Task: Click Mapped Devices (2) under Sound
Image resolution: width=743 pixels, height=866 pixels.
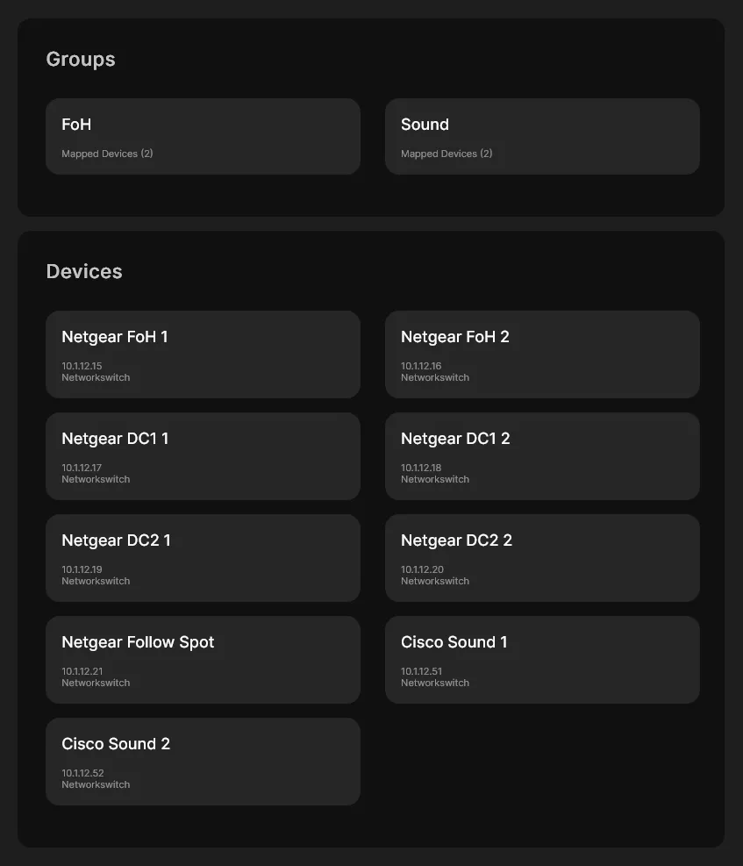Action: 447,154
